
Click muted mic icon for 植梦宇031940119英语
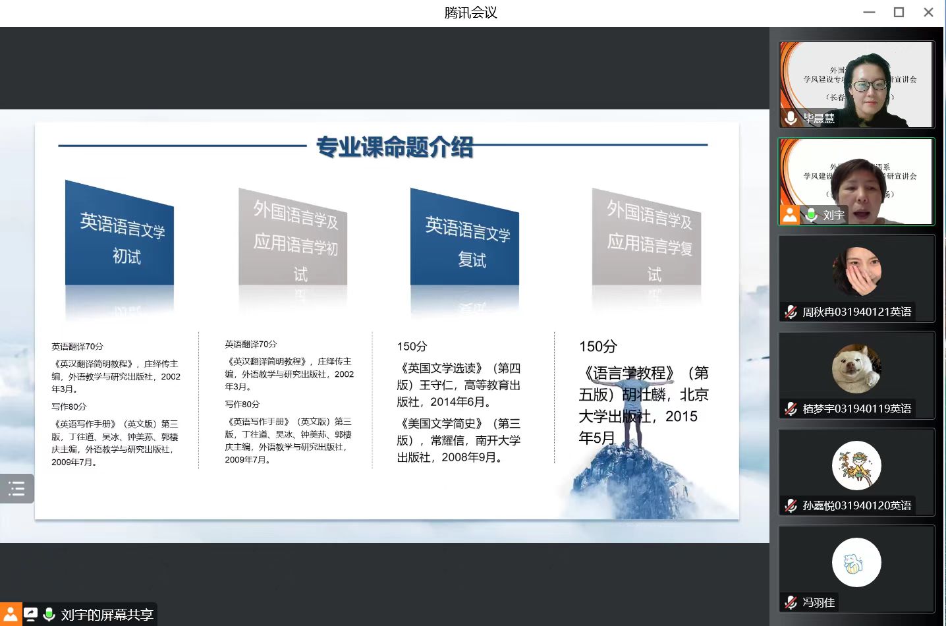pos(791,409)
